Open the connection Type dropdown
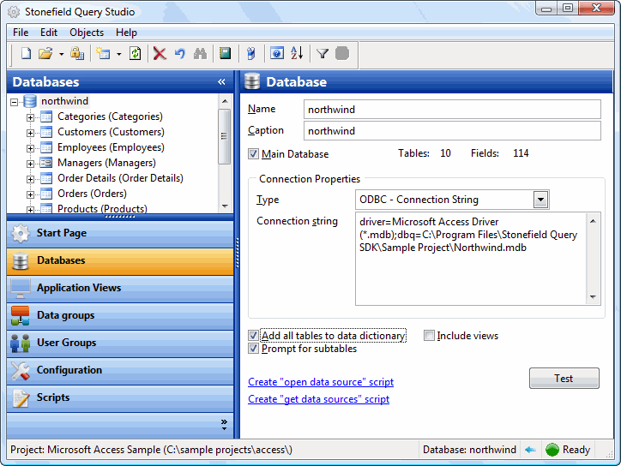 pos(540,200)
